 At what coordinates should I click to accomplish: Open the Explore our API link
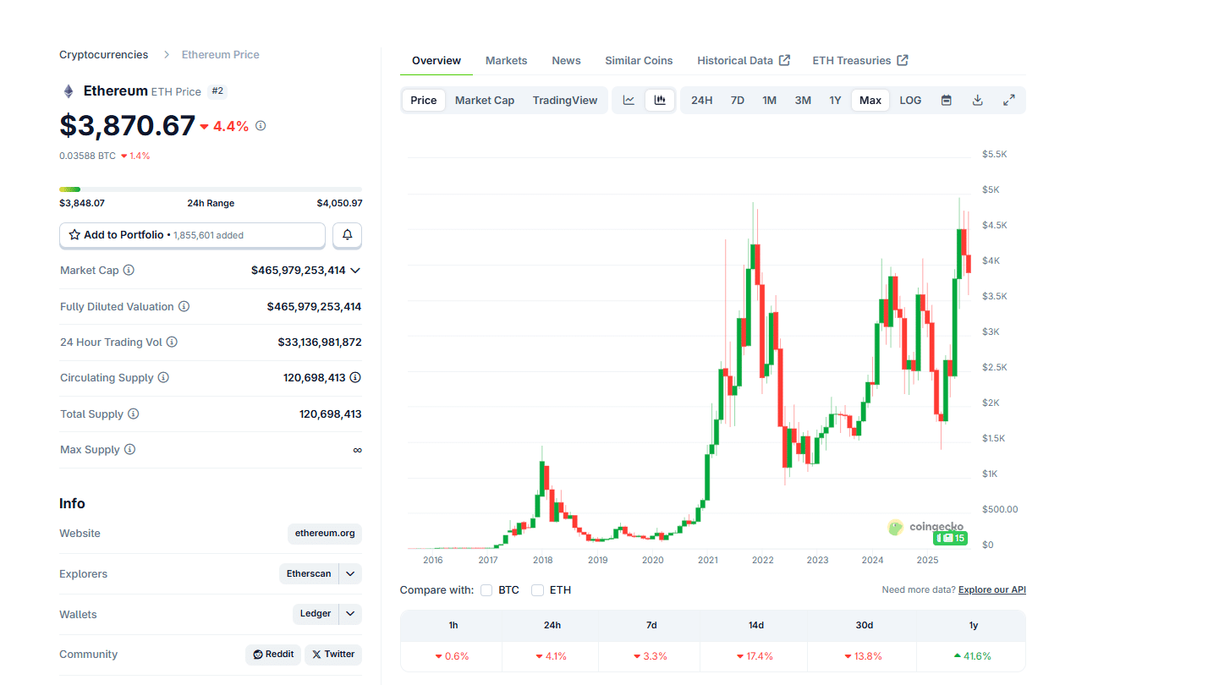(x=991, y=589)
